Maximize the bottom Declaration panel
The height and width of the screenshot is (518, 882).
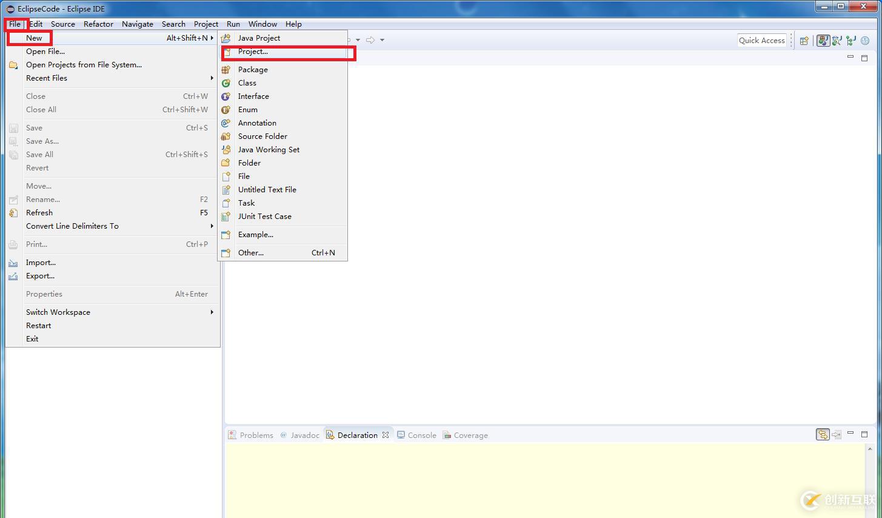tap(864, 434)
